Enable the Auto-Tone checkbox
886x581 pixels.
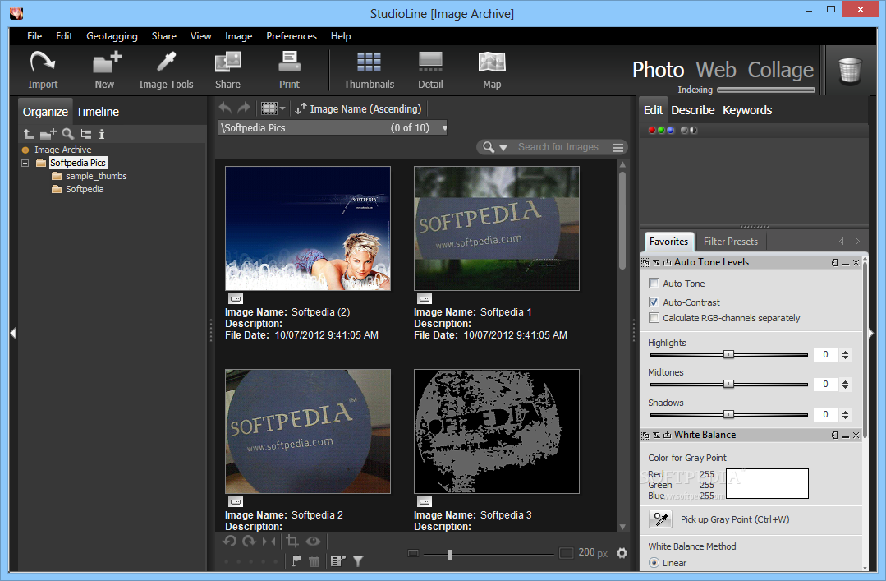654,283
